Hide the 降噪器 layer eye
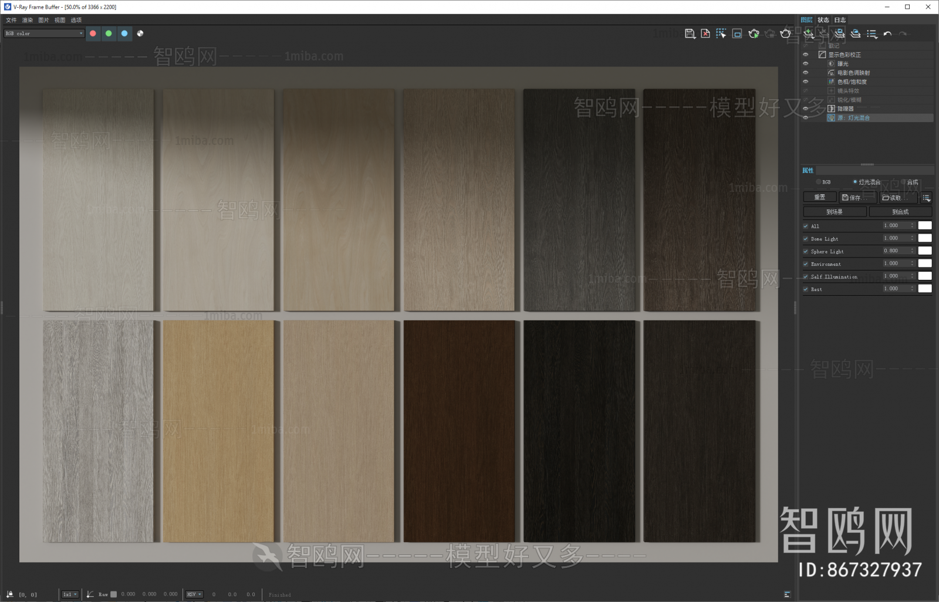The width and height of the screenshot is (939, 602). [x=806, y=109]
